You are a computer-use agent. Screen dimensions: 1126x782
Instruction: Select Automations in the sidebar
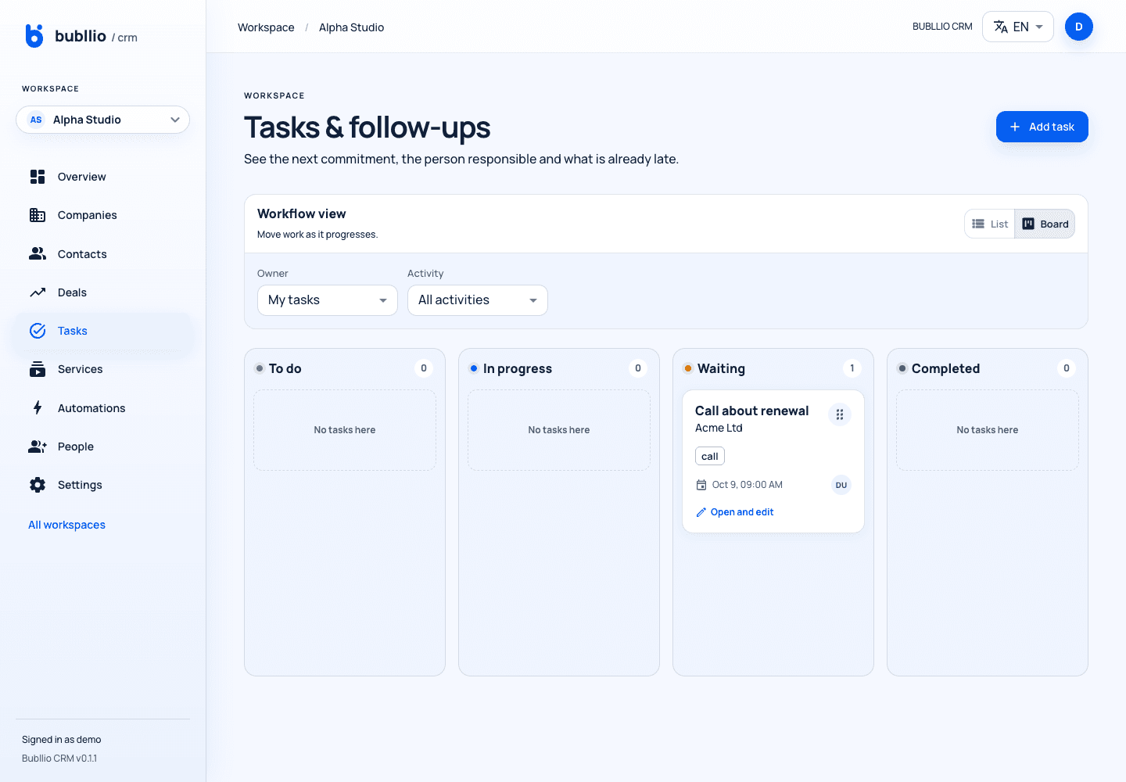tap(102, 408)
